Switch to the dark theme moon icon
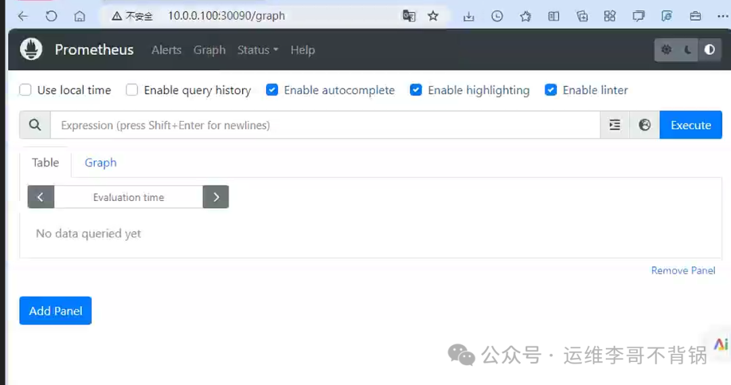The height and width of the screenshot is (385, 731). (x=688, y=49)
